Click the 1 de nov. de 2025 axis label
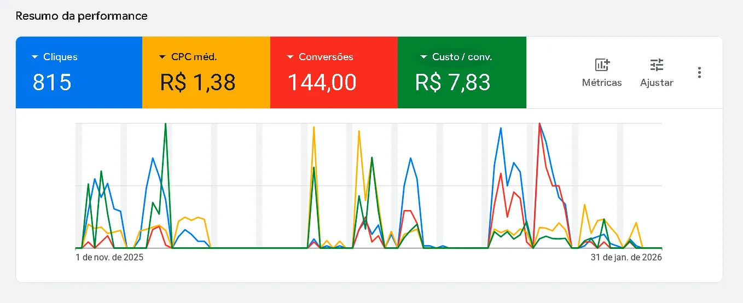Image resolution: width=743 pixels, height=303 pixels. click(109, 257)
